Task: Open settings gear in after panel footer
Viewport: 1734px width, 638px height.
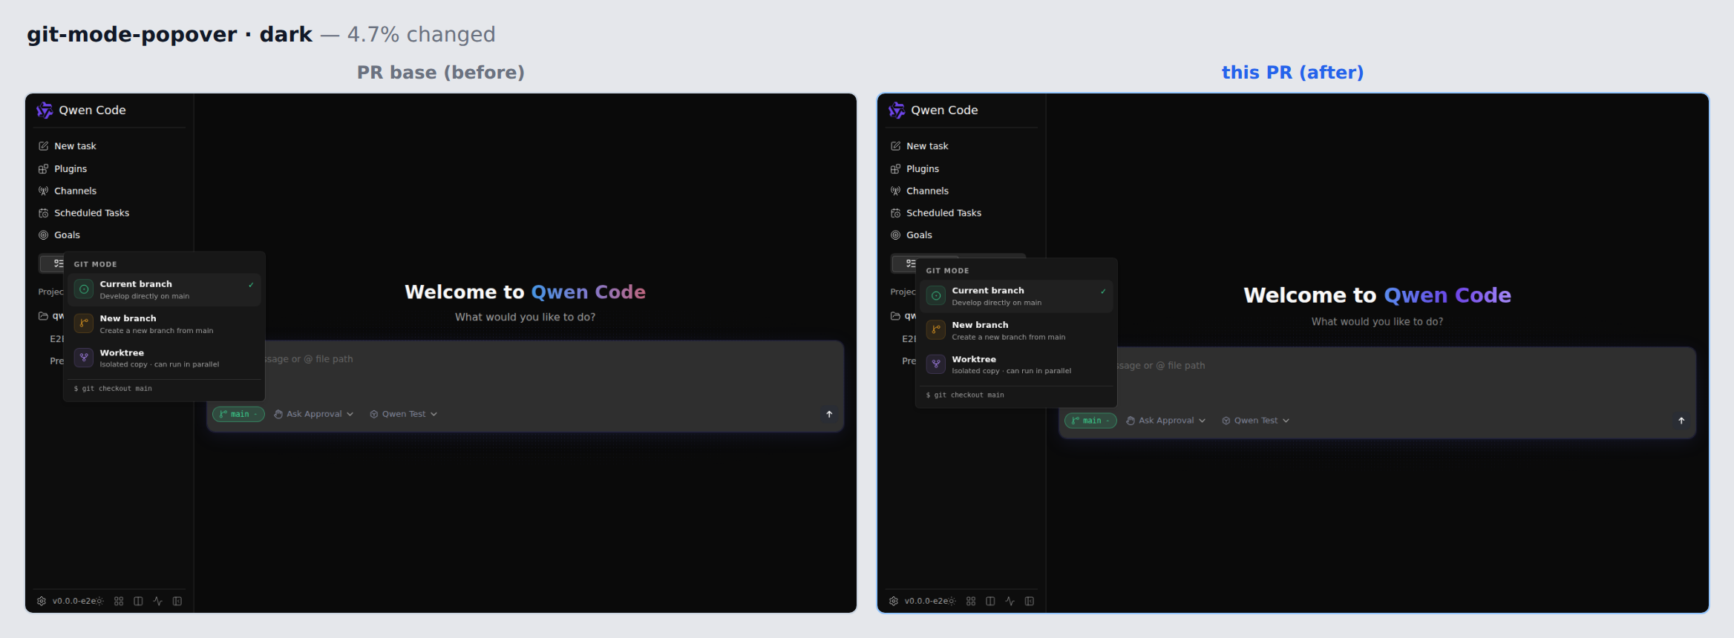Action: click(x=894, y=601)
